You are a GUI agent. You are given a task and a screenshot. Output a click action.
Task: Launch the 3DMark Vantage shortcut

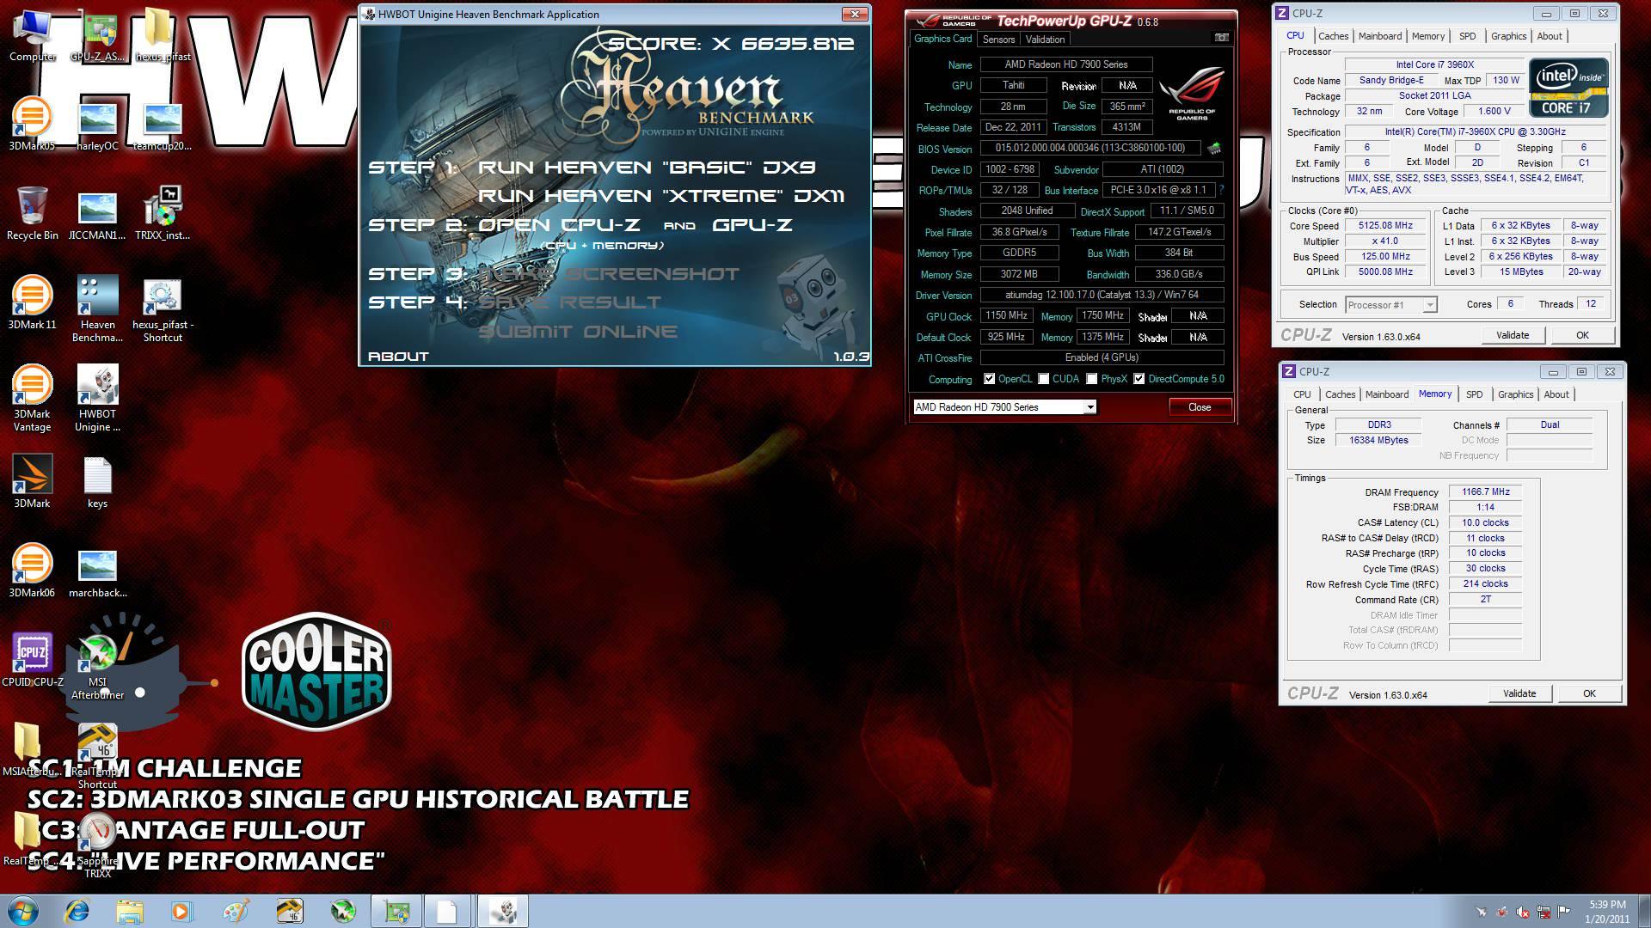32,399
